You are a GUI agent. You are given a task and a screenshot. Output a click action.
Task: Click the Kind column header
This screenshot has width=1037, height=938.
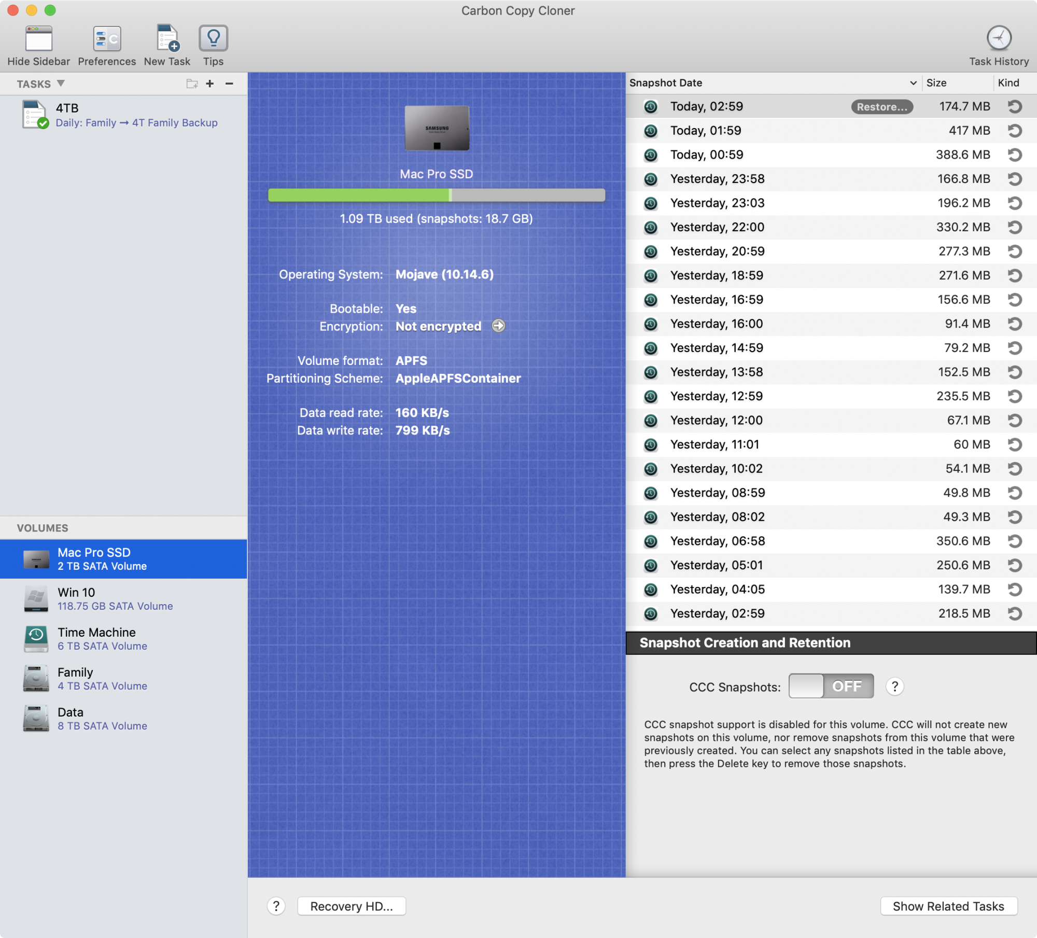tap(1008, 83)
